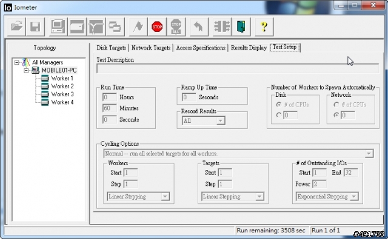The width and height of the screenshot is (388, 239).
Task: Select the MOBILE01-PC computer icon
Action: [35, 70]
